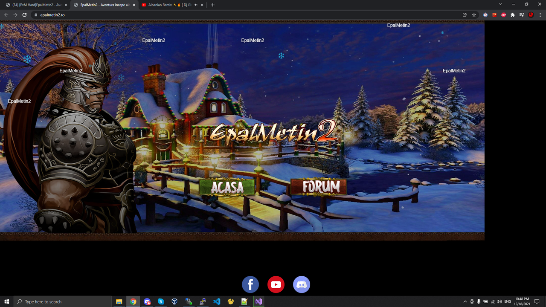Open File Explorer from the taskbar

(119, 301)
